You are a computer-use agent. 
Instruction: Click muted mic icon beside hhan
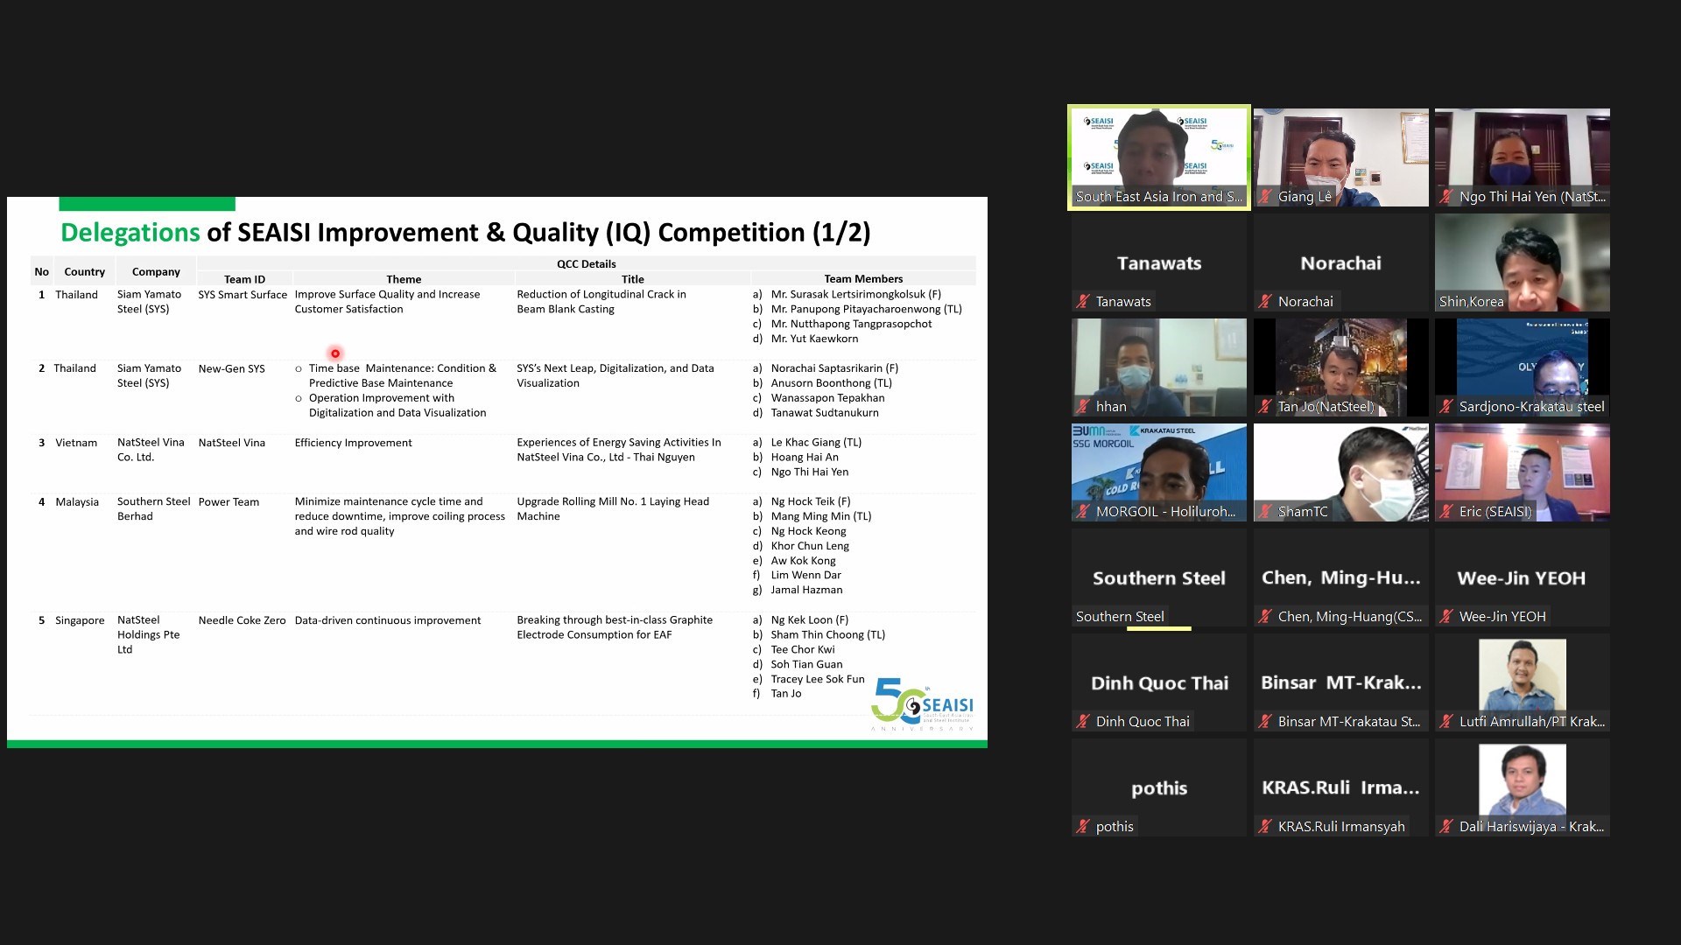coord(1083,407)
